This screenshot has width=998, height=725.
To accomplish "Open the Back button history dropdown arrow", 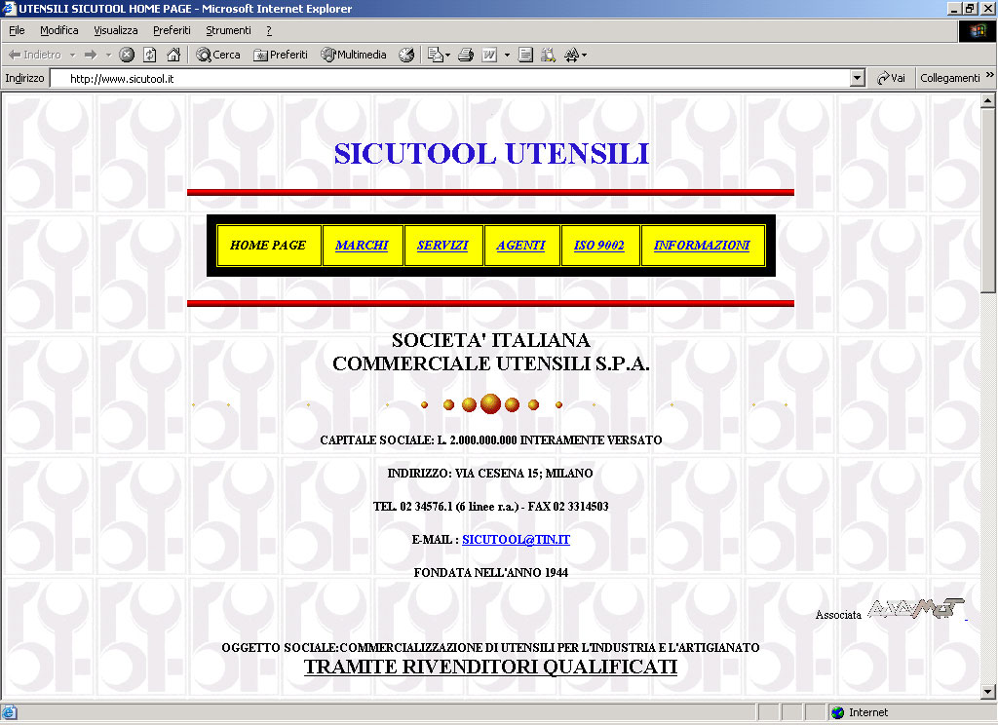I will pos(72,55).
